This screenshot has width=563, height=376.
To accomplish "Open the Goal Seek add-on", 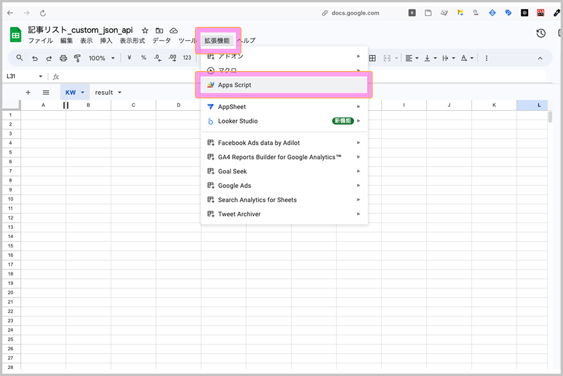I will 284,171.
